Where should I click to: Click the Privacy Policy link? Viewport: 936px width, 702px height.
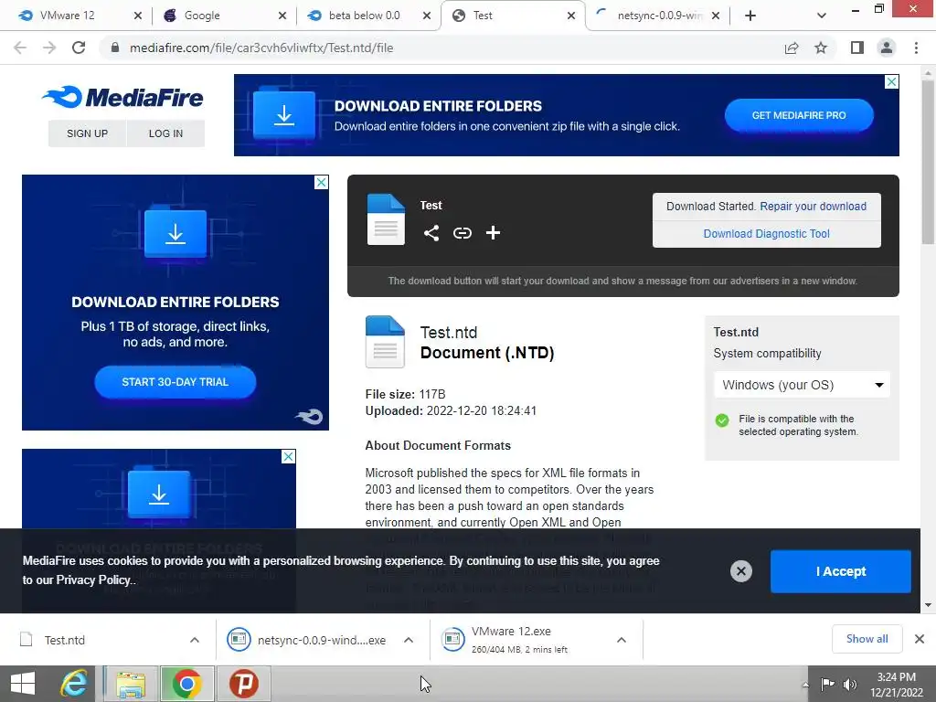(93, 580)
